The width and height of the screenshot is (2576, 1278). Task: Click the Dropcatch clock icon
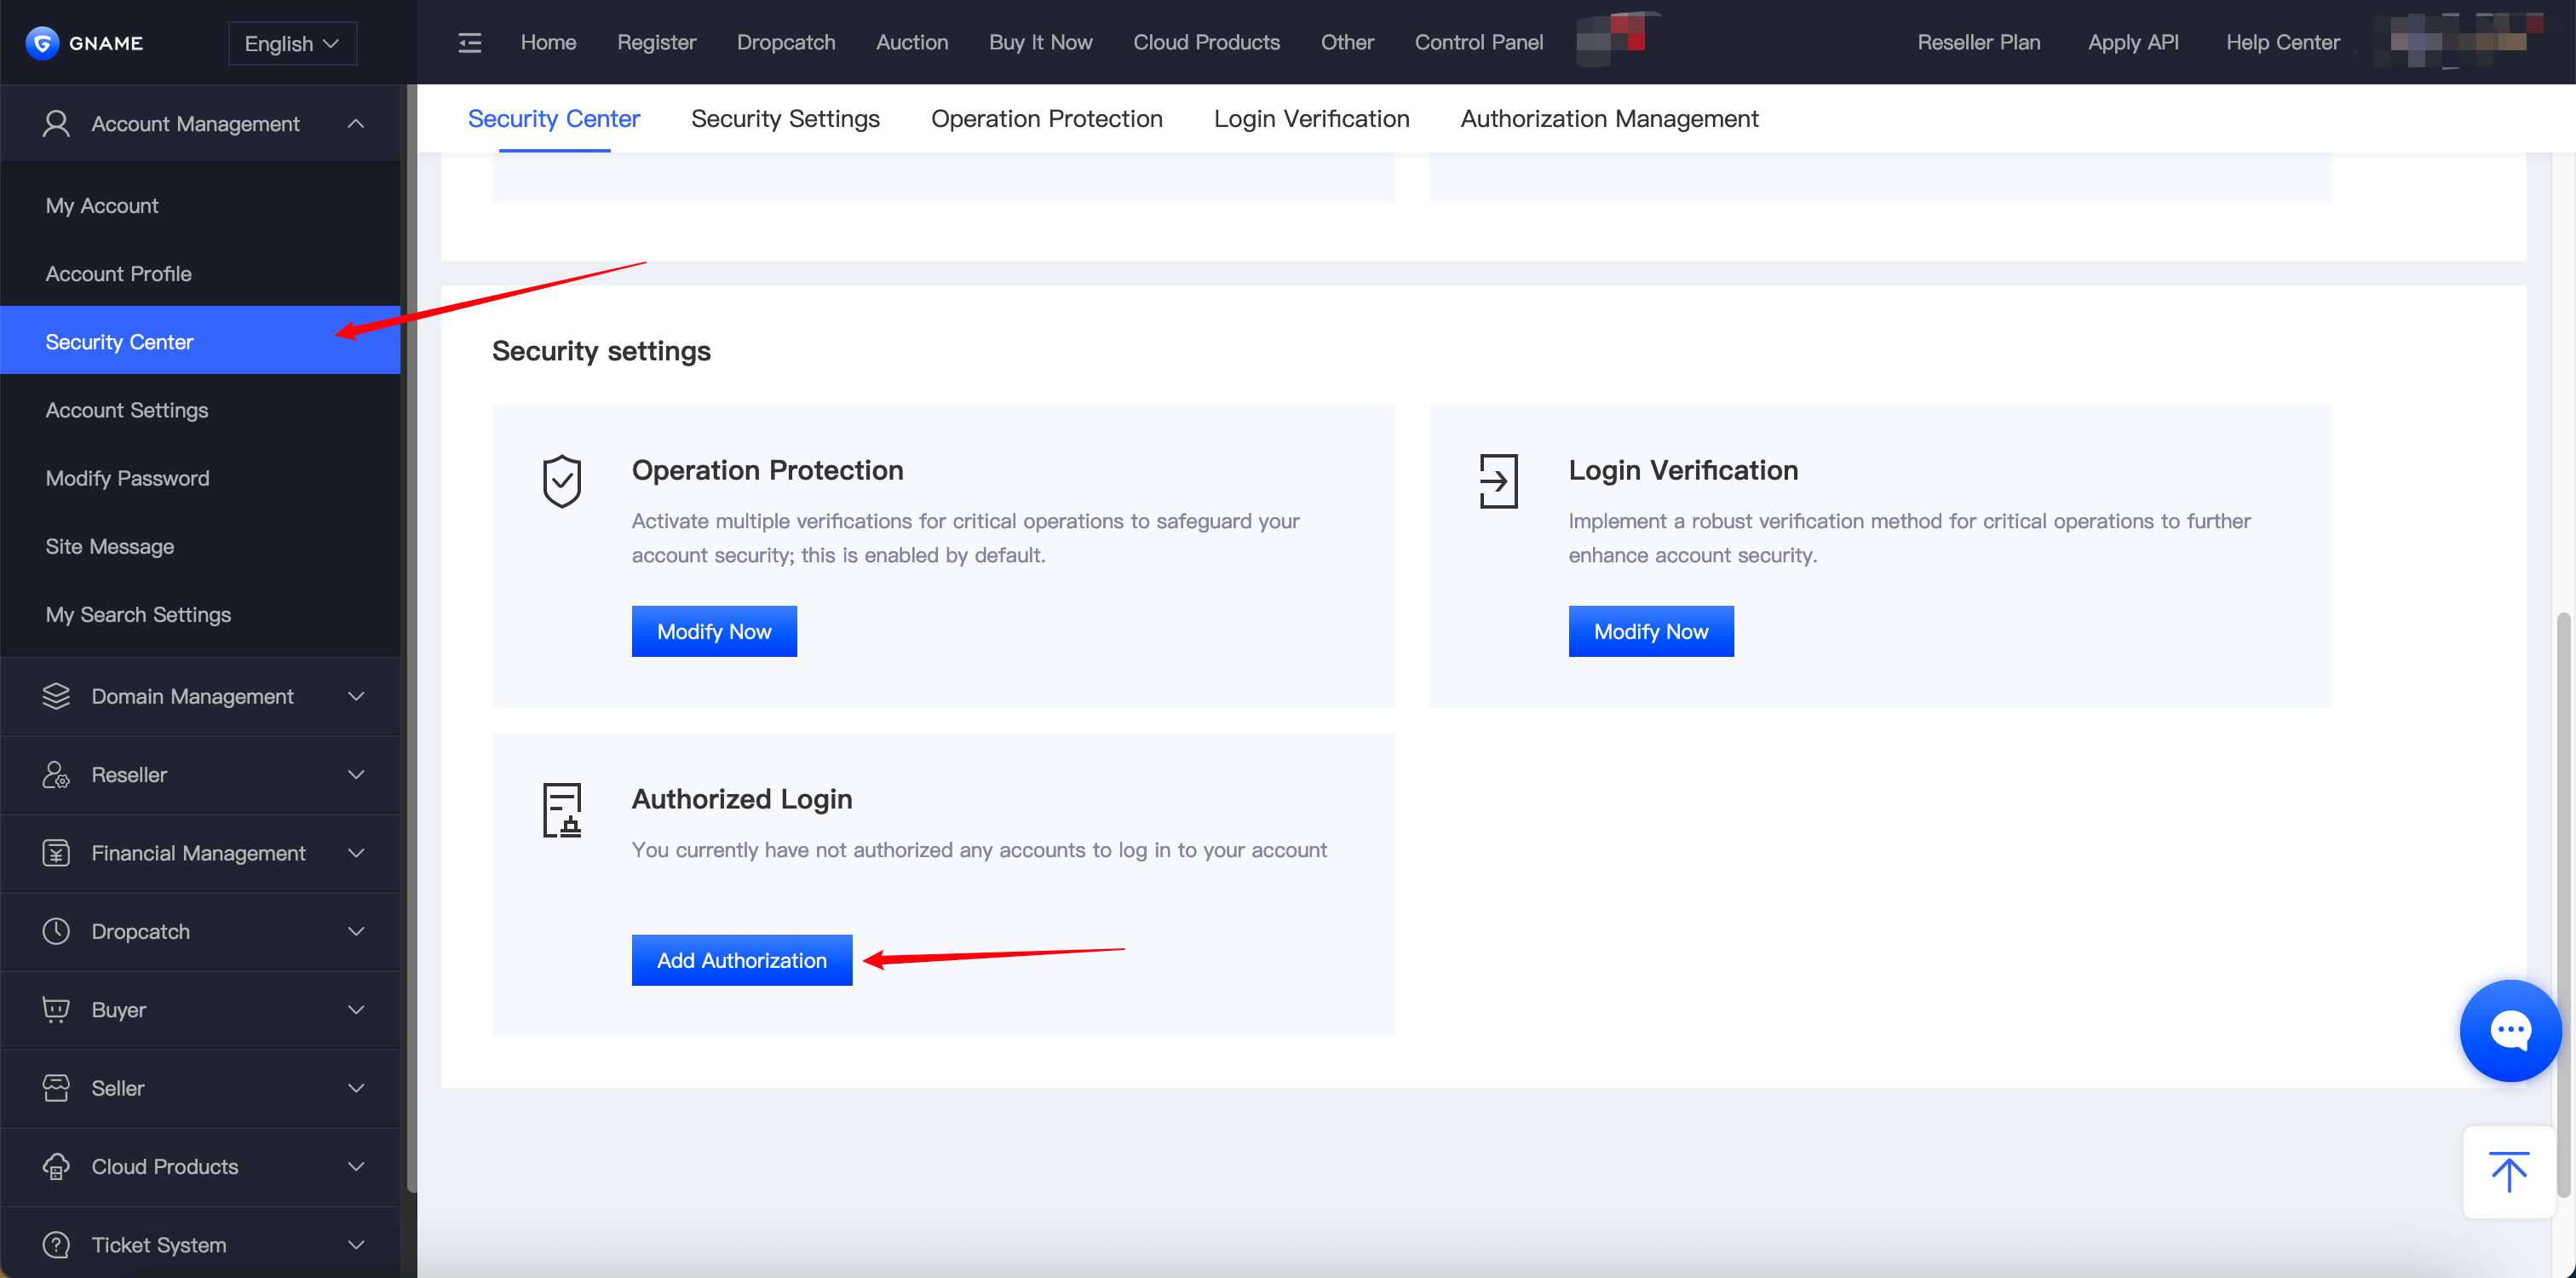coord(56,931)
